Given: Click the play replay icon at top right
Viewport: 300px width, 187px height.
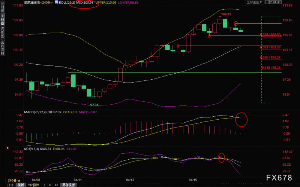Looking at the screenshot, I should (275, 2).
